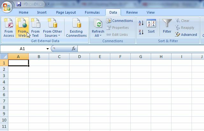Open the Office Button menu
The height and width of the screenshot is (131, 204).
(x=7, y=7)
